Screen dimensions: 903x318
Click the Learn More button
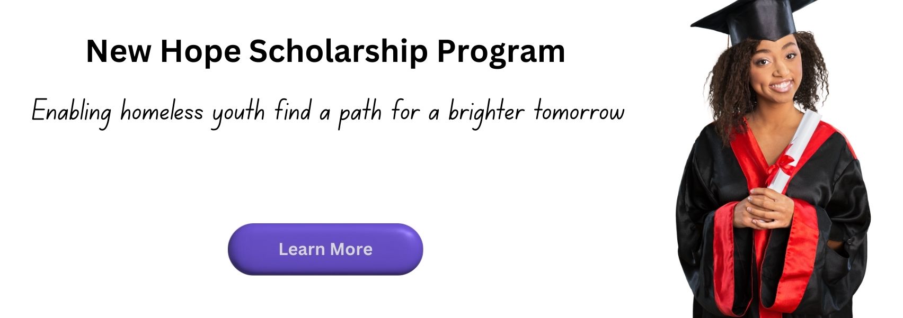point(325,249)
